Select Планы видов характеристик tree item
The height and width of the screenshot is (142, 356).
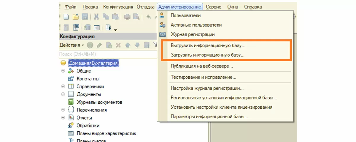click(x=107, y=133)
